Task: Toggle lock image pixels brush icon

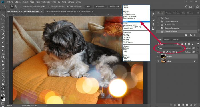Action: 167,52
